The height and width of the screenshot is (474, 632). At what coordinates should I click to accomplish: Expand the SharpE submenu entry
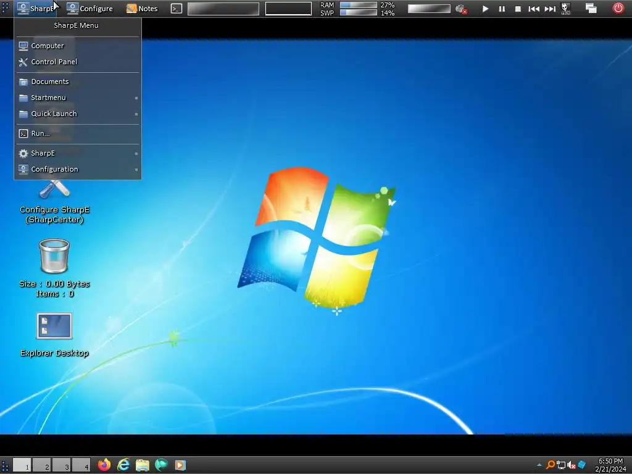click(77, 153)
